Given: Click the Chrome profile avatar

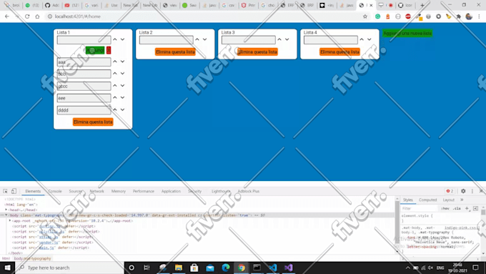Looking at the screenshot, I should coord(469,16).
